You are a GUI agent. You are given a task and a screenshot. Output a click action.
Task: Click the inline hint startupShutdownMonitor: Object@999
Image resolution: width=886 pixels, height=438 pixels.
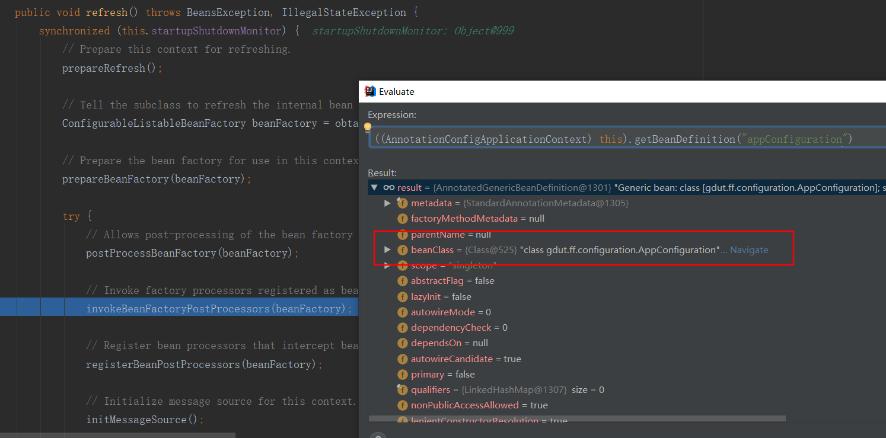[x=413, y=31]
